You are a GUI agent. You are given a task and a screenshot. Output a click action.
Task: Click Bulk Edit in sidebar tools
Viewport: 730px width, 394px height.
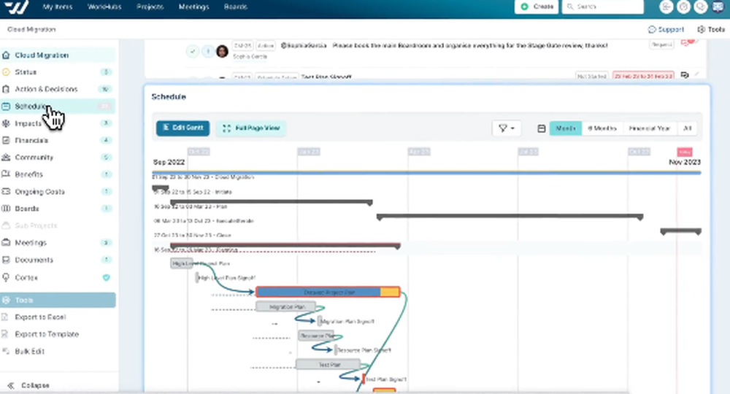(x=29, y=351)
